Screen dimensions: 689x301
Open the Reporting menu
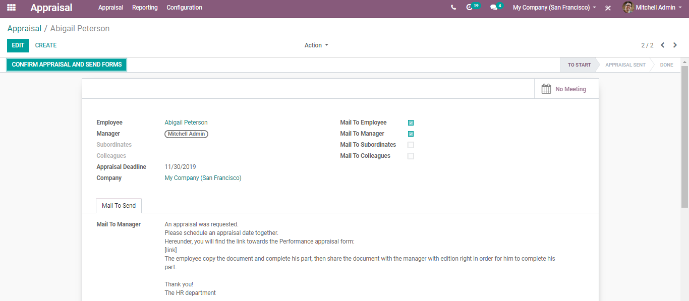click(x=145, y=8)
